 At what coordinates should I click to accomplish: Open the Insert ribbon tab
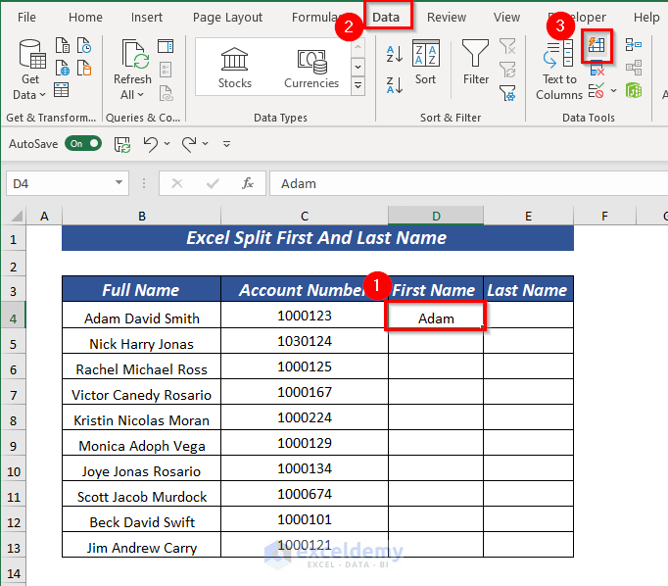point(147,18)
